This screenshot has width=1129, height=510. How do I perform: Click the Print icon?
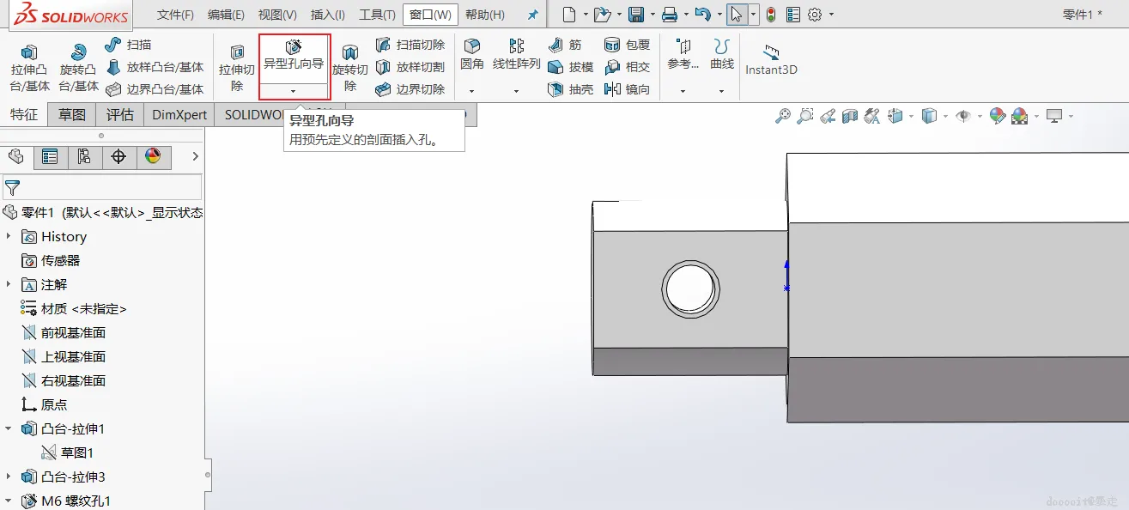pos(671,15)
